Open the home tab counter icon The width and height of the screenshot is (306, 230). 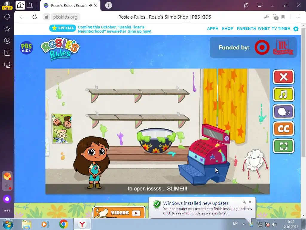pyautogui.click(x=20, y=5)
